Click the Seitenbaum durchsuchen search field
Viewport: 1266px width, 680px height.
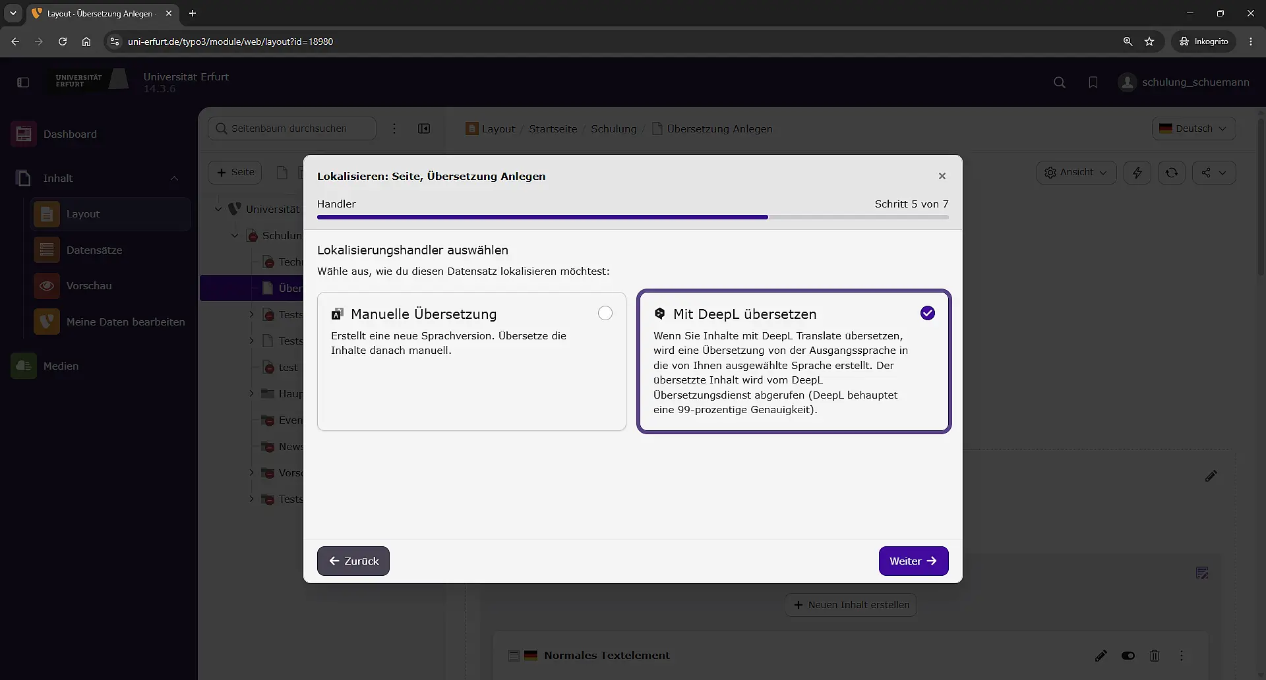pos(292,128)
